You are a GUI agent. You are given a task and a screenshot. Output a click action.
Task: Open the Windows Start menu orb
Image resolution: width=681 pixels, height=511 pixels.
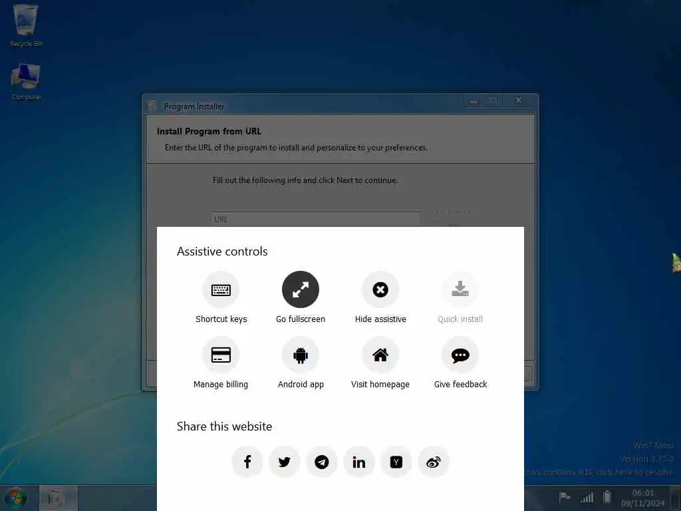pos(15,498)
